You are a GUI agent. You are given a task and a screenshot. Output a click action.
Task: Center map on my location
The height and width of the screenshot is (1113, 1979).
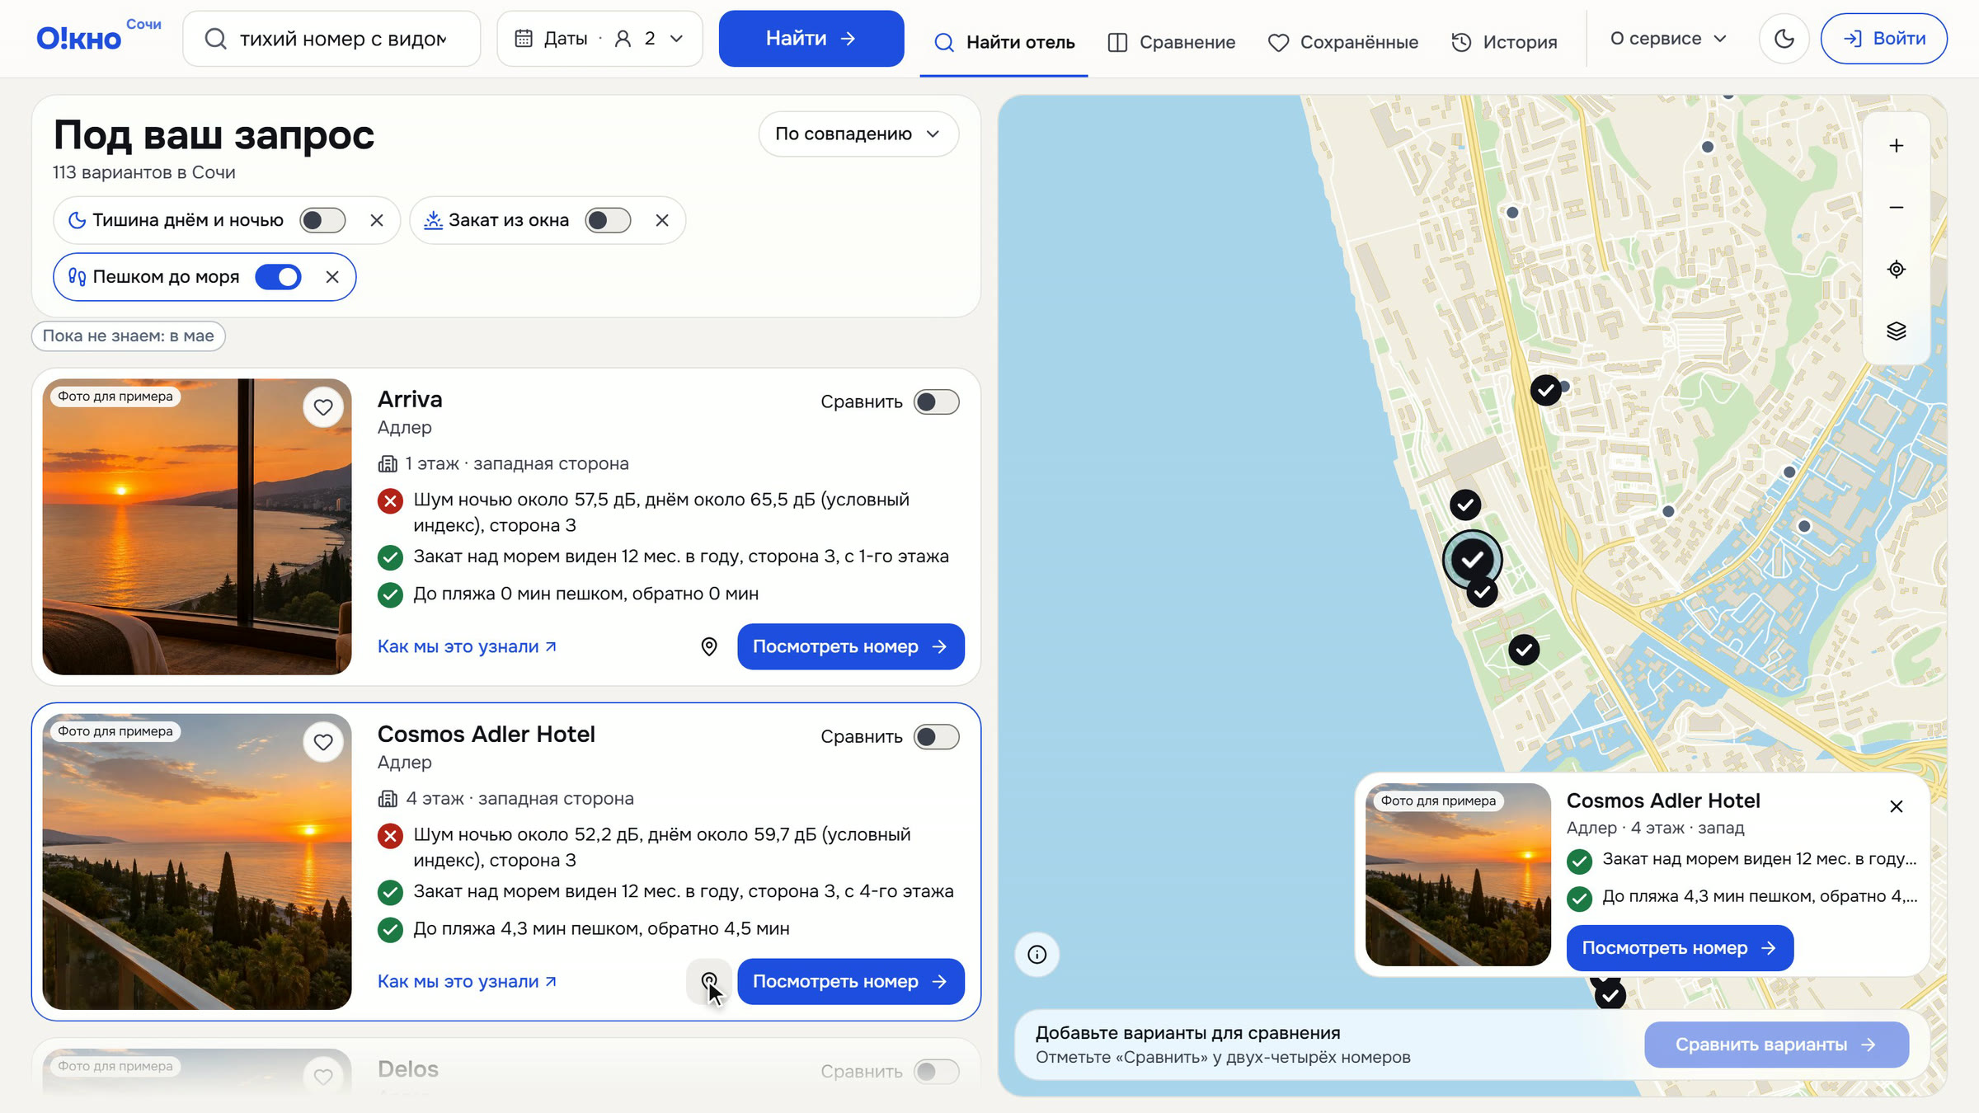(1896, 270)
